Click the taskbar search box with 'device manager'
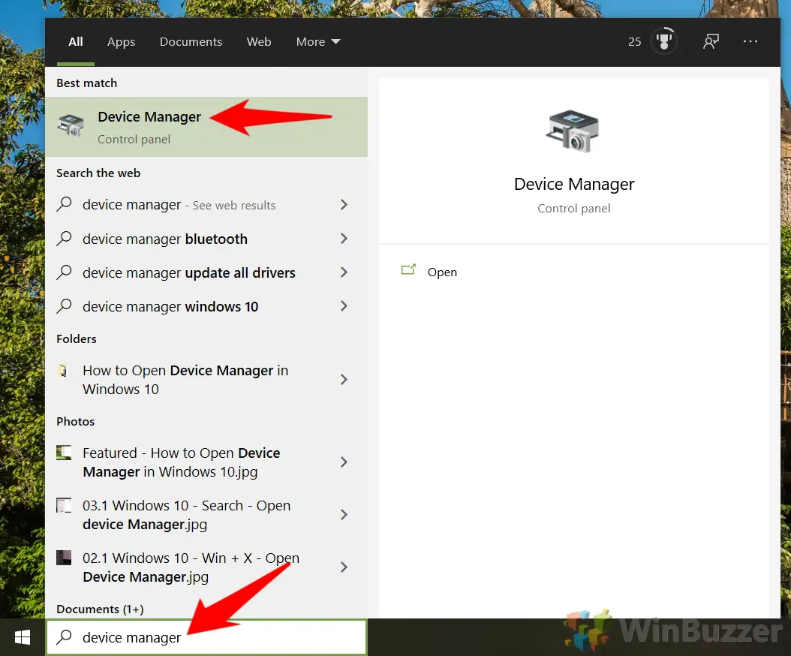 pyautogui.click(x=206, y=637)
